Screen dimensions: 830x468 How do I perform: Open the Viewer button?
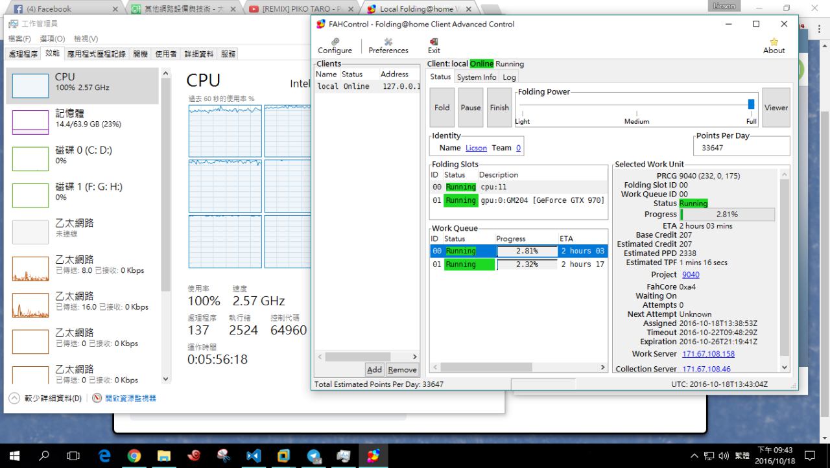point(776,108)
